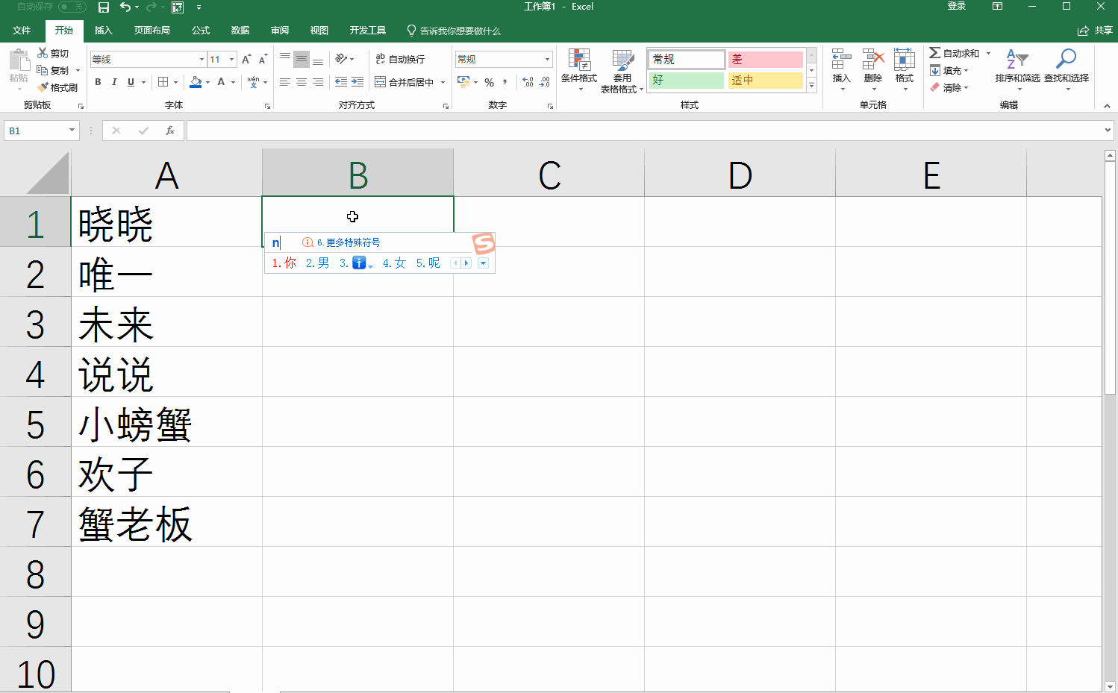This screenshot has height=693, width=1118.
Task: Toggle middle vertical alignment
Action: (302, 59)
